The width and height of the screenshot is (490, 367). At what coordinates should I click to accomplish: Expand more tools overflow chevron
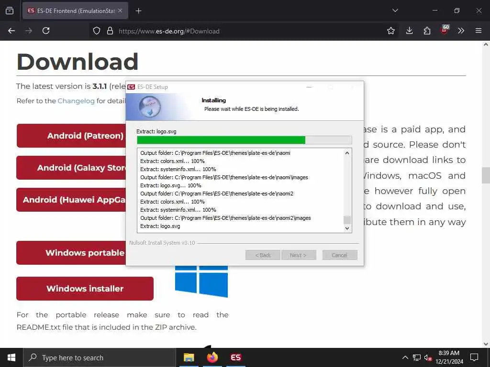(461, 31)
